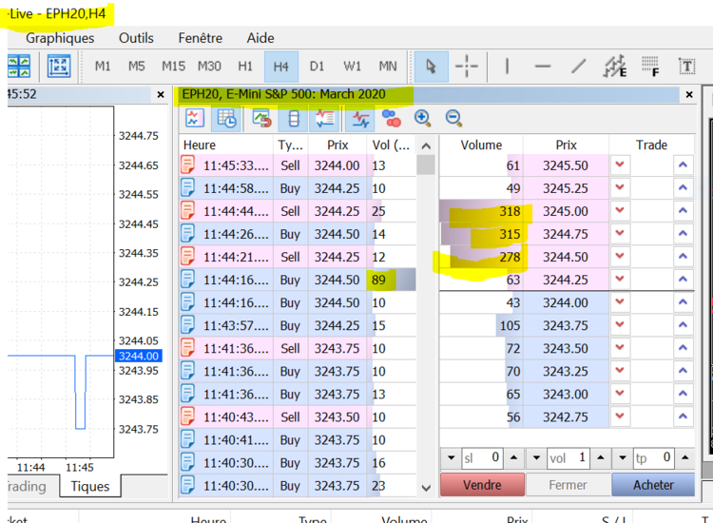Toggle the H4 timeframe button

pos(280,67)
